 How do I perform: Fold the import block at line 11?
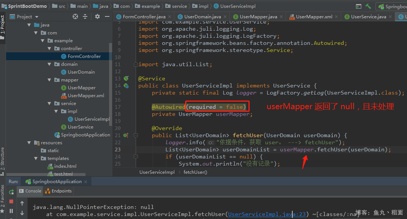[136, 64]
